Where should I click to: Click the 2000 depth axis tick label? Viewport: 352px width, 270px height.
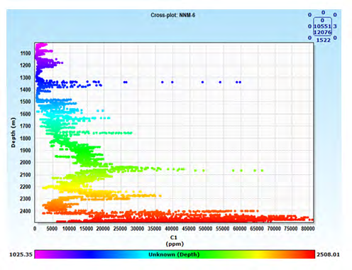click(x=26, y=163)
